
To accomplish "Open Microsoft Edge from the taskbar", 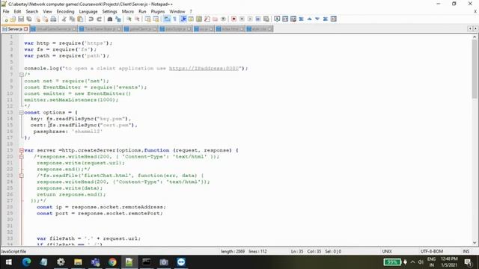I will coord(27,262).
